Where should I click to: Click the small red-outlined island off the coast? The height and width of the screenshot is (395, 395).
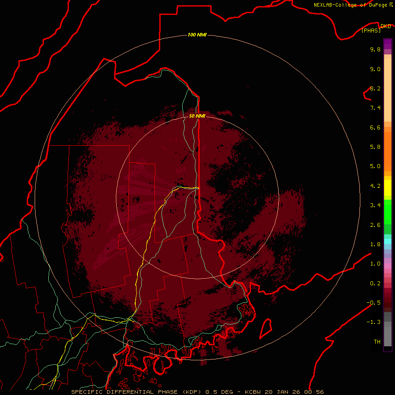point(266,328)
